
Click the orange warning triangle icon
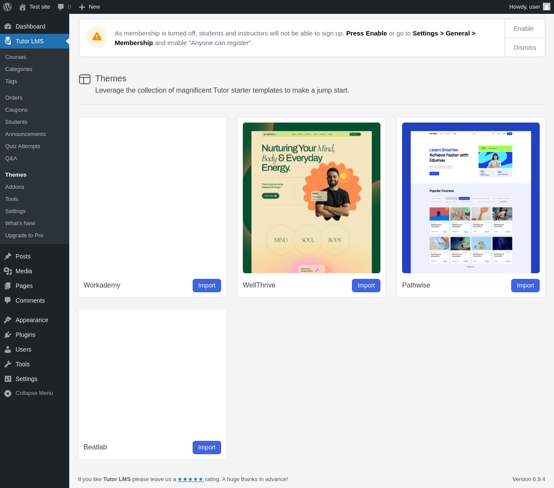point(97,37)
